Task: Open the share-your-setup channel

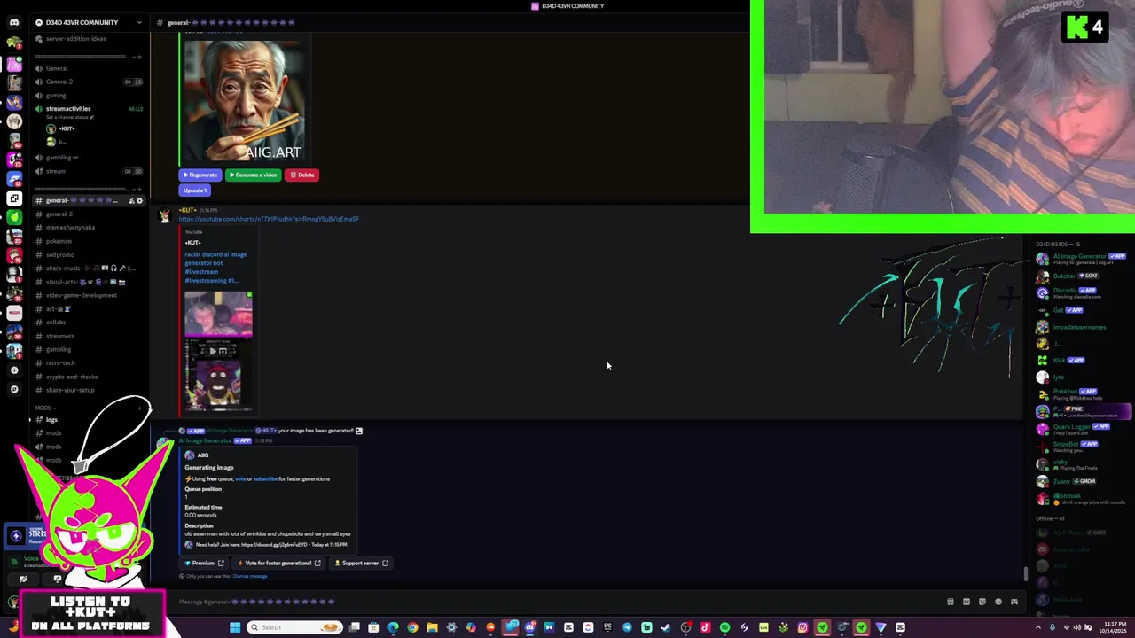Action: click(x=70, y=390)
